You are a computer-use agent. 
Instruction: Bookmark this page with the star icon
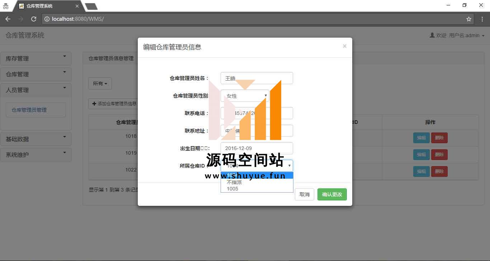[x=468, y=19]
